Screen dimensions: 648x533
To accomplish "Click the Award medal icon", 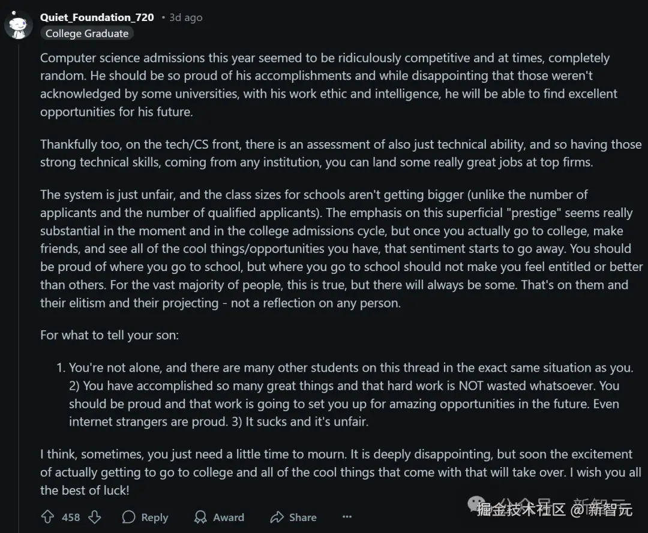I will point(201,517).
